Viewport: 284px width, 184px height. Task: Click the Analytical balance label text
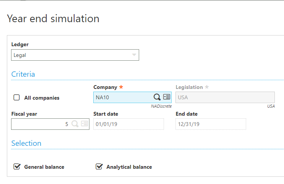click(129, 167)
